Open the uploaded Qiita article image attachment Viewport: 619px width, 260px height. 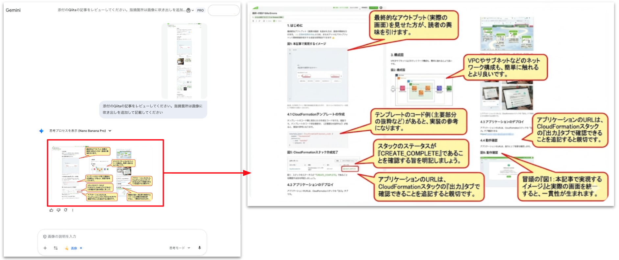click(184, 61)
